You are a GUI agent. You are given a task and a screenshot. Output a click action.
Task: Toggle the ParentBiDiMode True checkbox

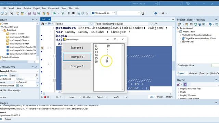(17, 85)
